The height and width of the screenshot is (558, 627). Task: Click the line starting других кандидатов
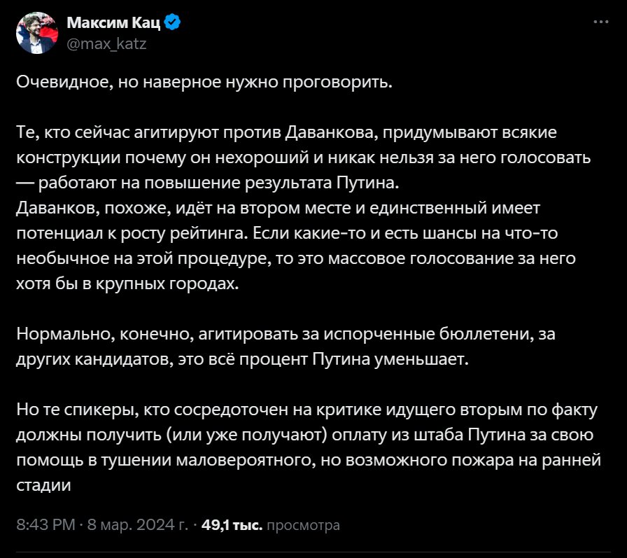240,359
